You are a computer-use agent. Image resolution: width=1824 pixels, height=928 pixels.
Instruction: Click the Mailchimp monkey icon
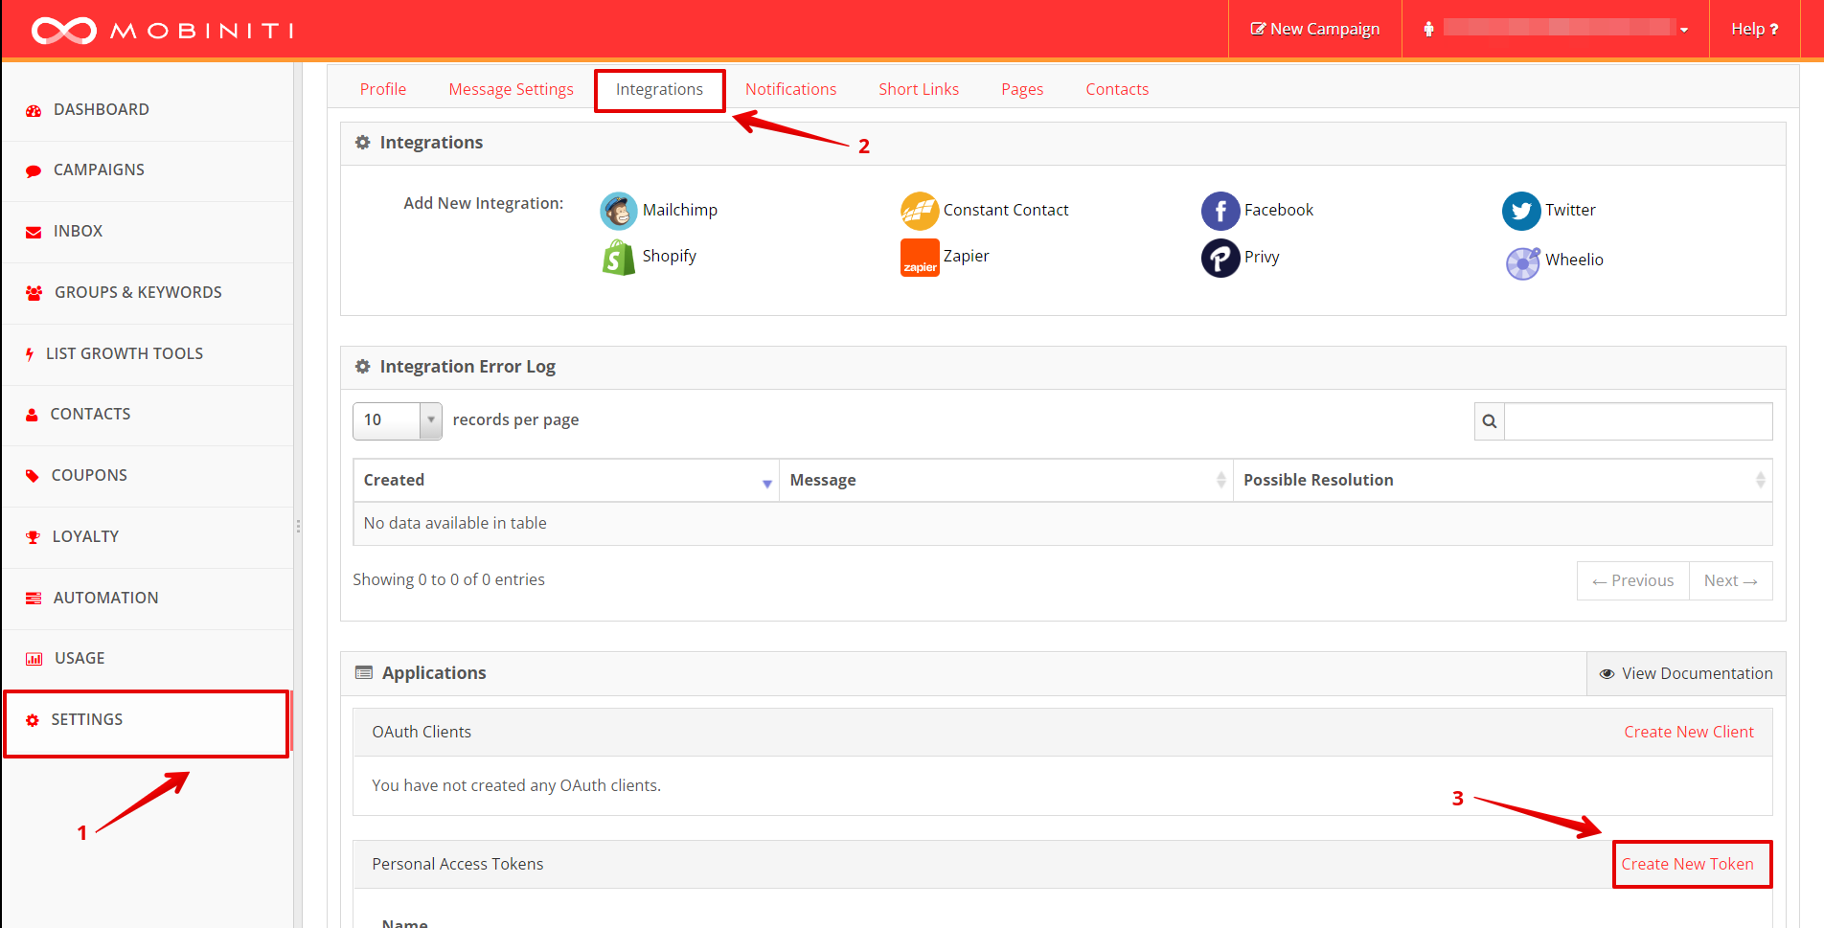pos(619,211)
